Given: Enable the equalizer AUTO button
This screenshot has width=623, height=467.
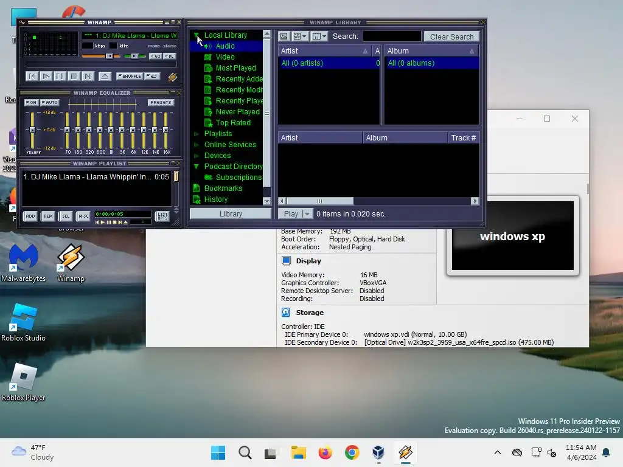Looking at the screenshot, I should click(50, 102).
